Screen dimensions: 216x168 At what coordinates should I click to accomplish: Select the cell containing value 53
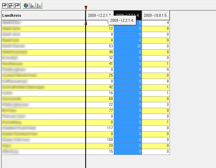click(x=99, y=46)
